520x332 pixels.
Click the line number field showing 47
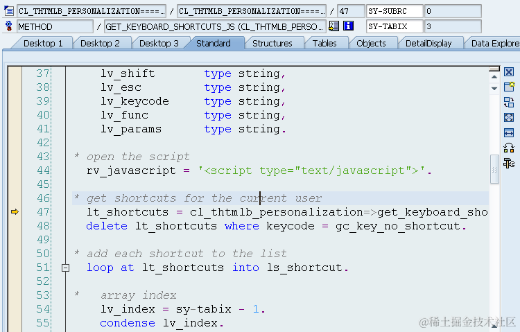(351, 11)
